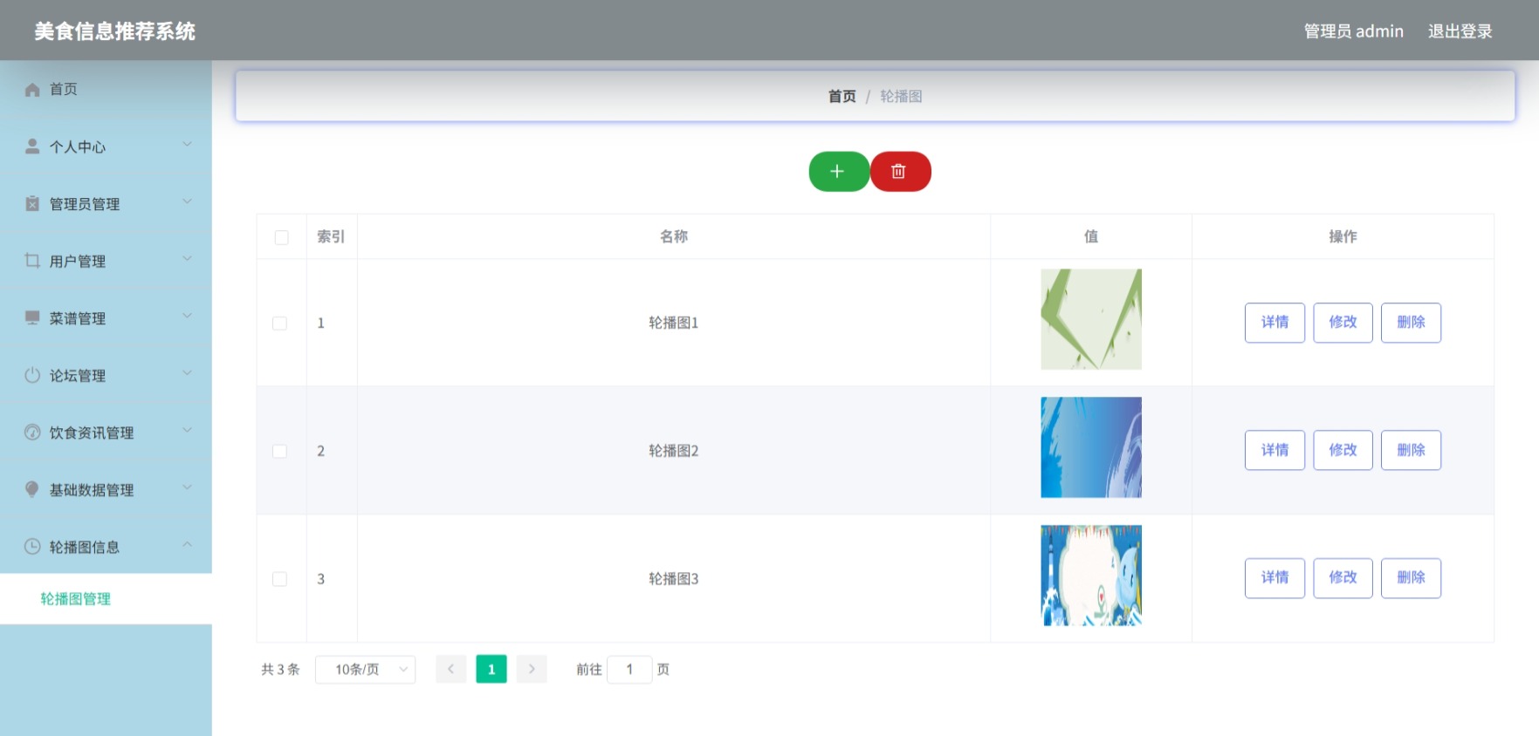Select page 1 in pagination
This screenshot has width=1539, height=736.
[x=491, y=669]
